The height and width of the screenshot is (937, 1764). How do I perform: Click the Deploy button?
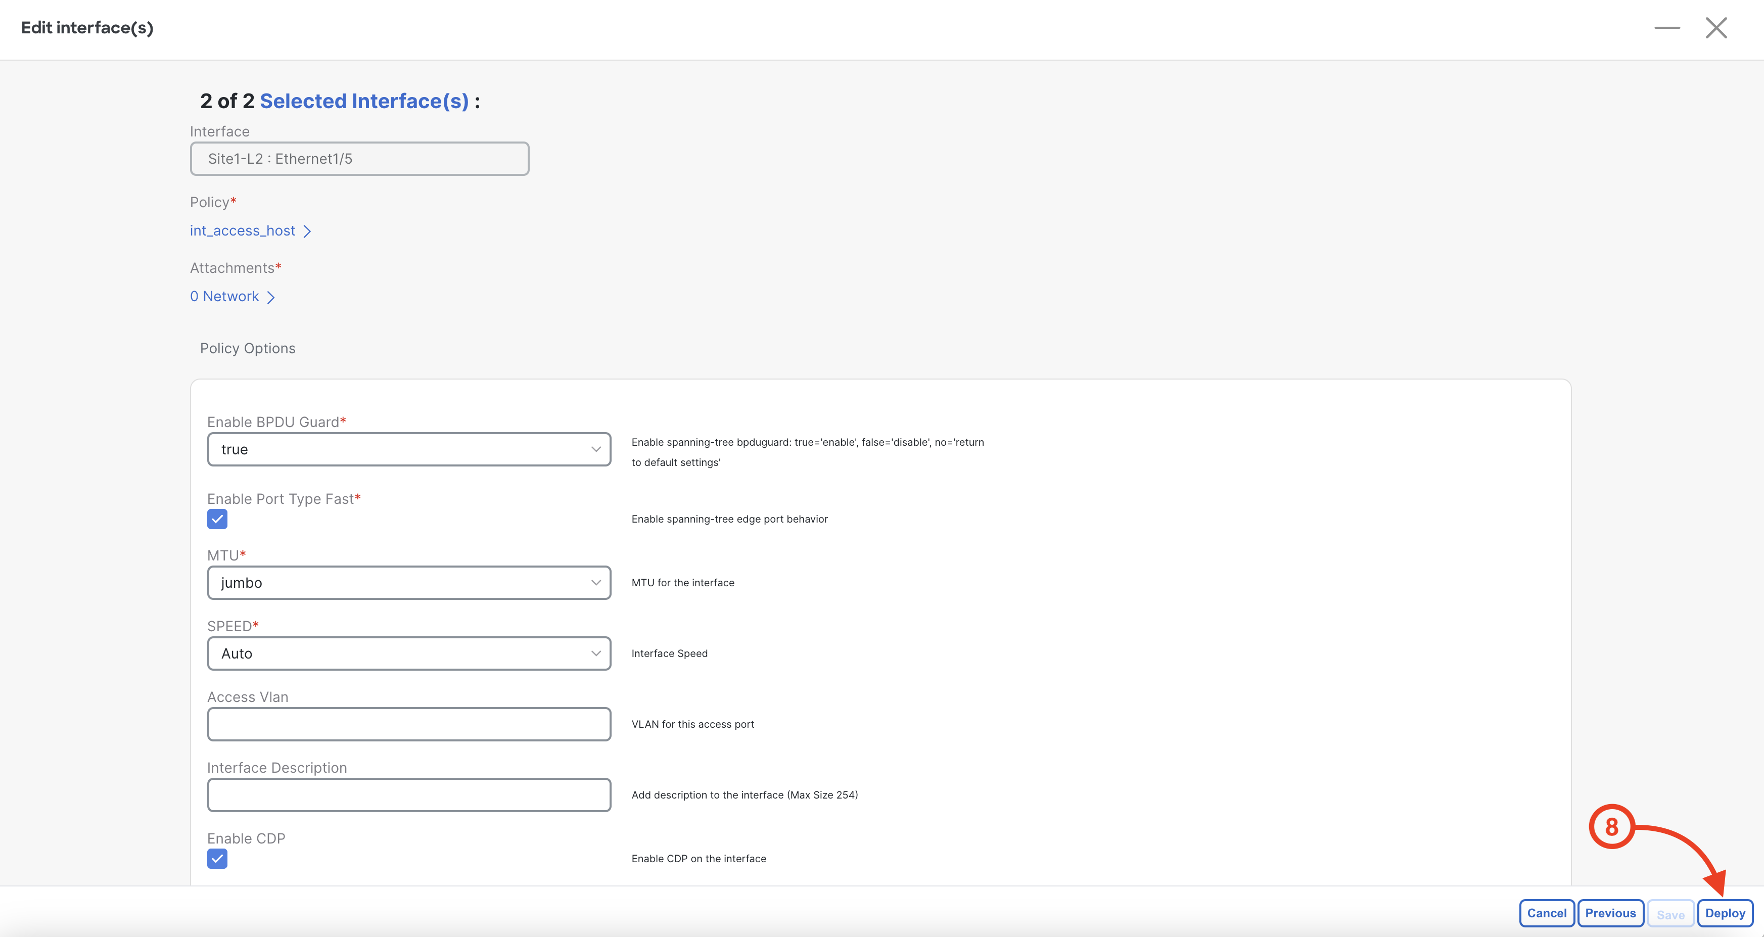[x=1725, y=913]
